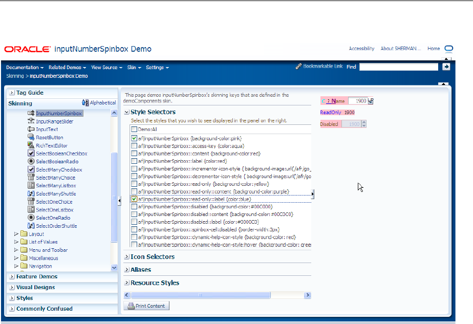Open the Skin menu

tap(134, 67)
